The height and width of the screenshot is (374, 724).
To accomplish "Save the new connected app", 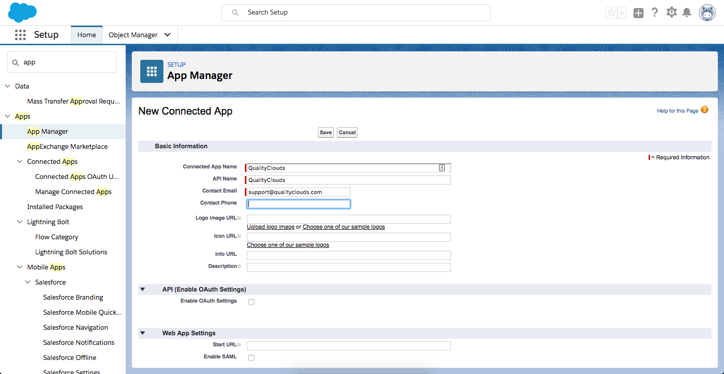I will [326, 132].
